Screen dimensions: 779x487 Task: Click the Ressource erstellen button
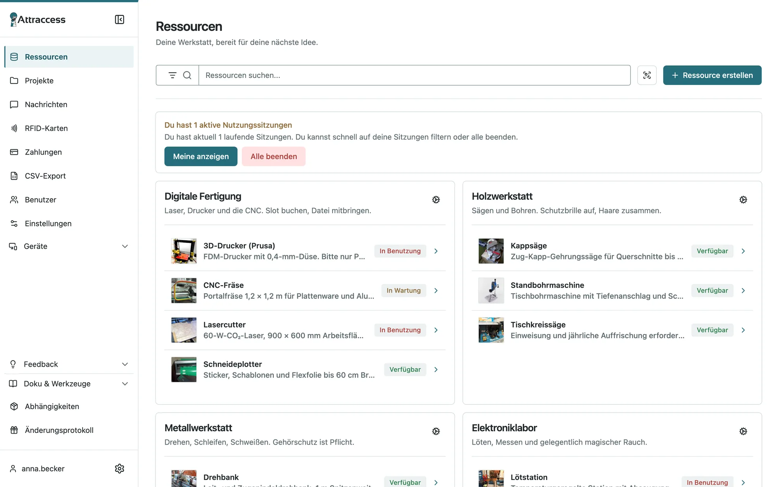tap(712, 75)
